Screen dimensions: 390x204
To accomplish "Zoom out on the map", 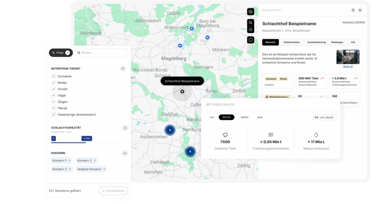I will tap(250, 30).
